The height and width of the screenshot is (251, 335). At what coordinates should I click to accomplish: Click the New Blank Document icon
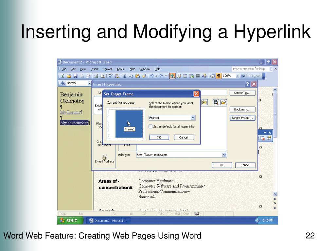pyautogui.click(x=62, y=76)
